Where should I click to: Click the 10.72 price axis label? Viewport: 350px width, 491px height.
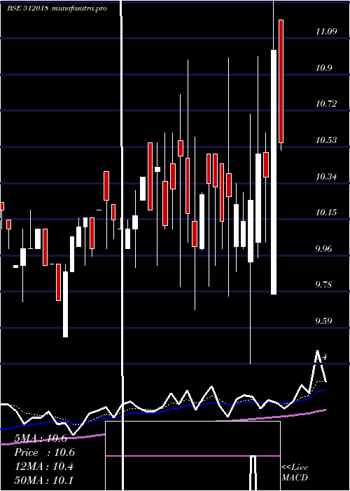pos(326,104)
